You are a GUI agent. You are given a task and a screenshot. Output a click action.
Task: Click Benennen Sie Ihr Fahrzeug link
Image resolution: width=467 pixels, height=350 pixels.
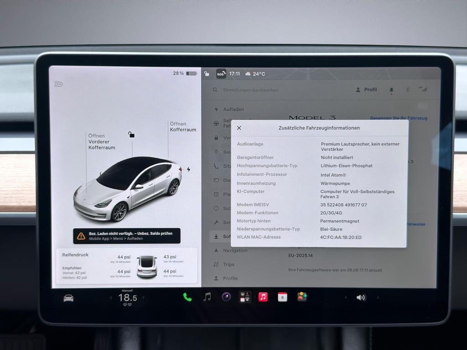(399, 118)
